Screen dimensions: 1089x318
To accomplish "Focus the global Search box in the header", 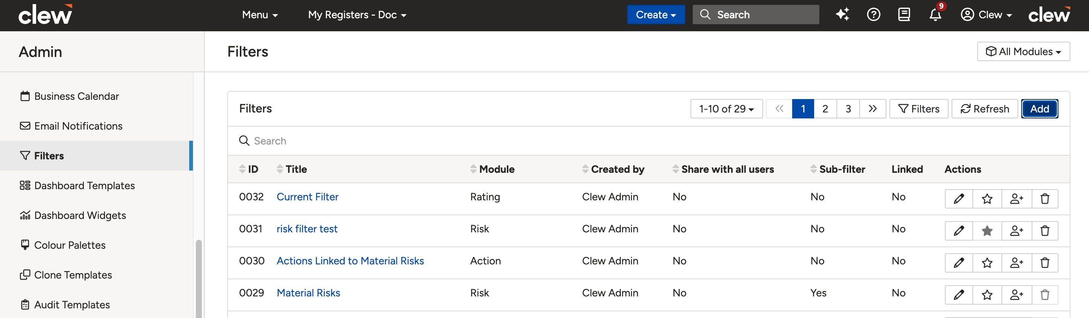I will [x=755, y=15].
